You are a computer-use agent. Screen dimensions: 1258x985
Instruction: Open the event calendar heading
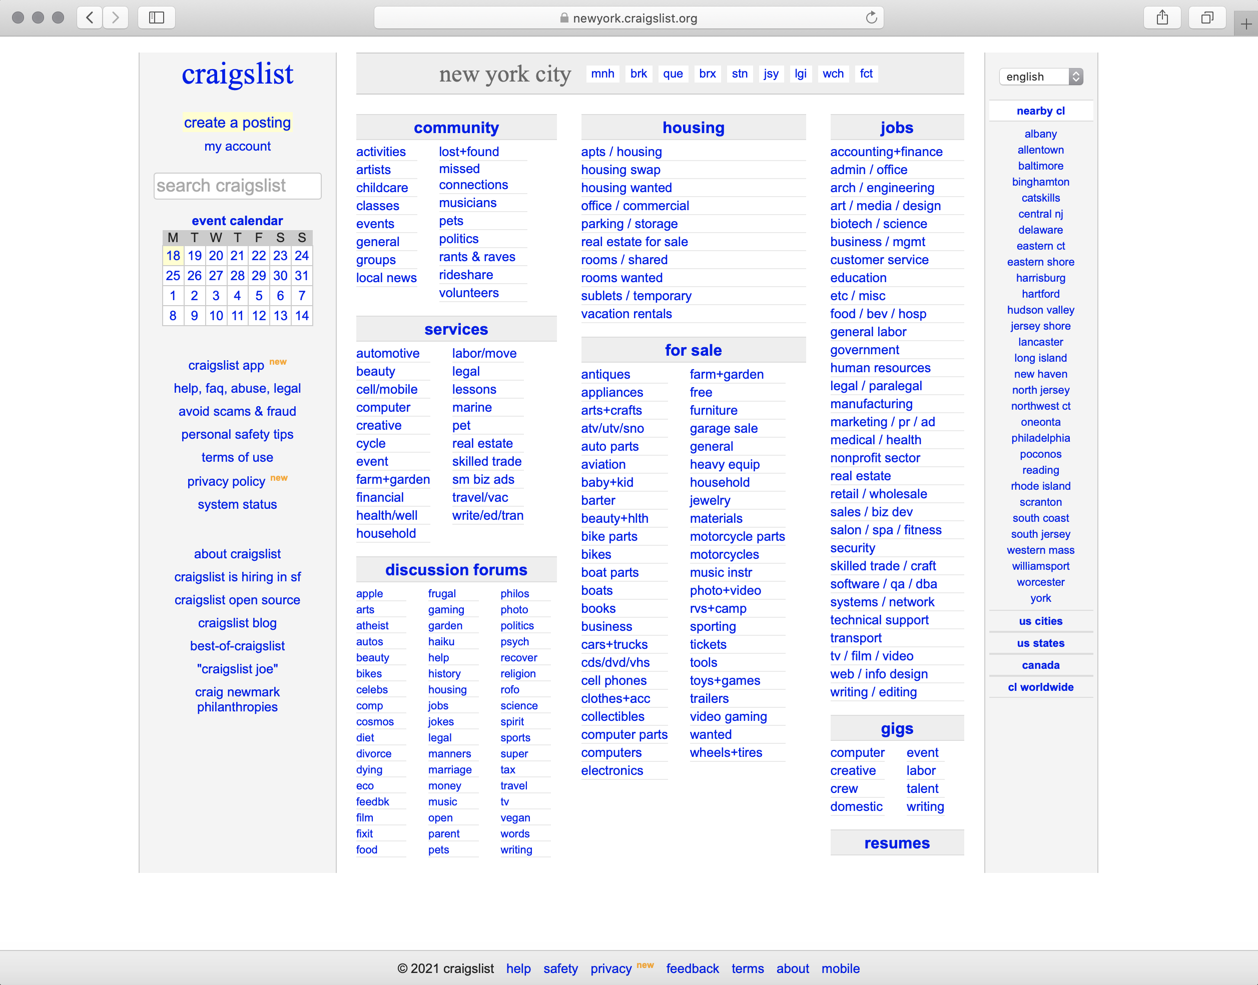tap(237, 220)
